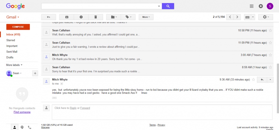279x130 pixels.
Task: Open Google apps grid icon
Action: click(x=251, y=6)
